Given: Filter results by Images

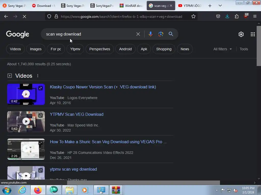Looking at the screenshot, I should pyautogui.click(x=36, y=49).
